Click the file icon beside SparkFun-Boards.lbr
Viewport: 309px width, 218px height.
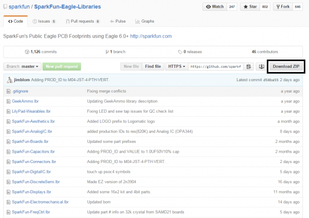pyautogui.click(x=8, y=142)
